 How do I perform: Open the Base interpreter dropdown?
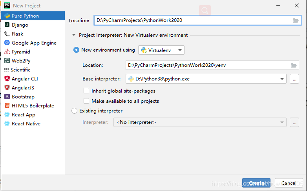206,79
